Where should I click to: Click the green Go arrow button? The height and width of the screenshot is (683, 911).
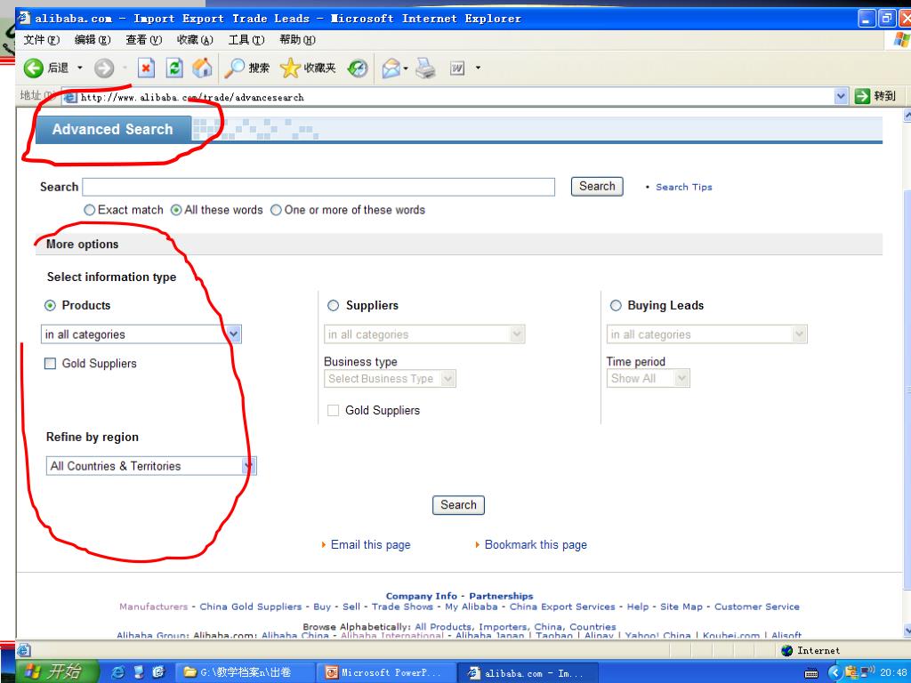pos(862,96)
